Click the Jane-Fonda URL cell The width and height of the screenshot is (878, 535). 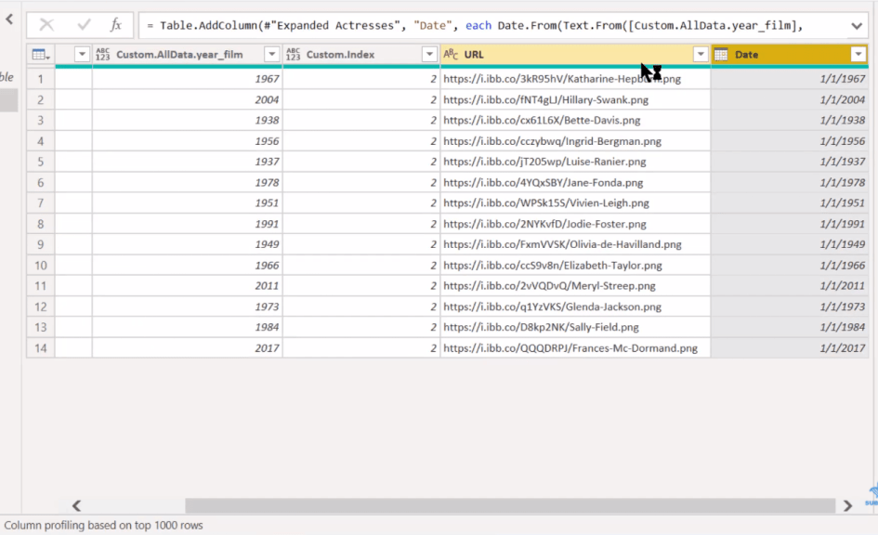(x=575, y=182)
